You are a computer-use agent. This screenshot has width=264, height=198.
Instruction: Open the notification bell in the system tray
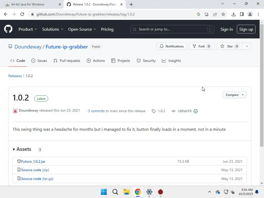[257, 192]
